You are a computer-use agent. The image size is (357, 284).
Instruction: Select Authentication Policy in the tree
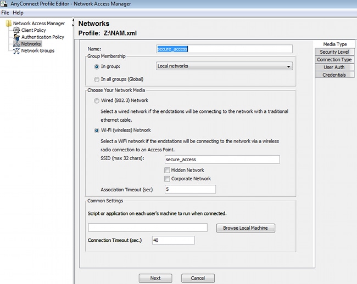pos(43,37)
